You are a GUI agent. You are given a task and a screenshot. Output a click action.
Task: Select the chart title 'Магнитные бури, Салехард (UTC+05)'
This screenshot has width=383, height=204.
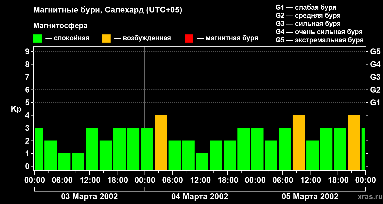[x=108, y=10]
